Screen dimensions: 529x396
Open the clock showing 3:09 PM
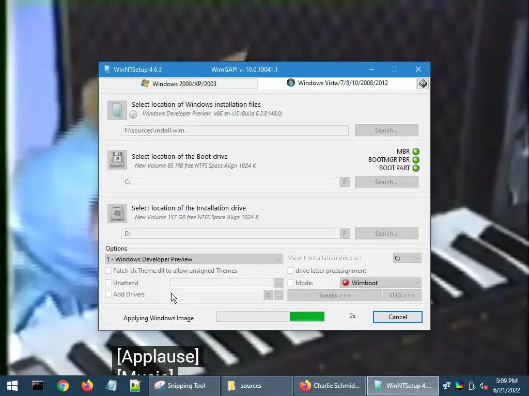(x=506, y=386)
